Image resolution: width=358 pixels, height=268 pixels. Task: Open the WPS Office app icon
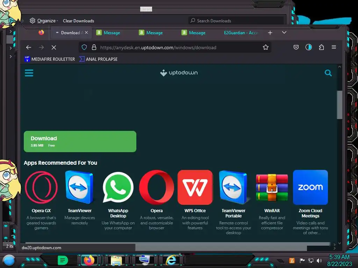pos(195,187)
